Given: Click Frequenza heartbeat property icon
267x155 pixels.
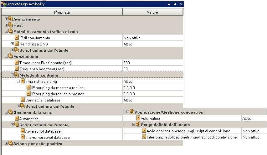Looking at the screenshot, I should (x=17, y=68).
